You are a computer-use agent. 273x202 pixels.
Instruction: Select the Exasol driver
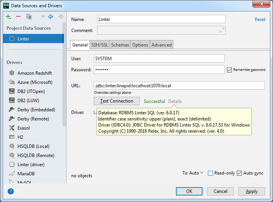pos(23,128)
